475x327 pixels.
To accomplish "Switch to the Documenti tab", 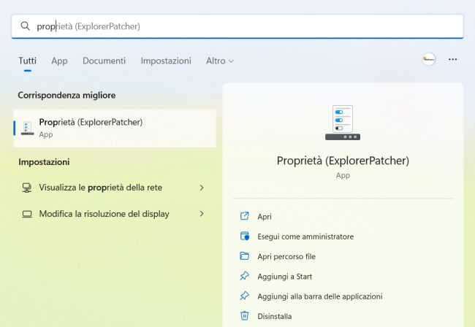I will 104,61.
